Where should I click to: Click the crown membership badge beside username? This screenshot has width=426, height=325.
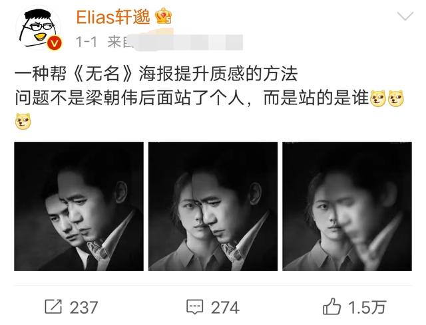click(x=163, y=16)
